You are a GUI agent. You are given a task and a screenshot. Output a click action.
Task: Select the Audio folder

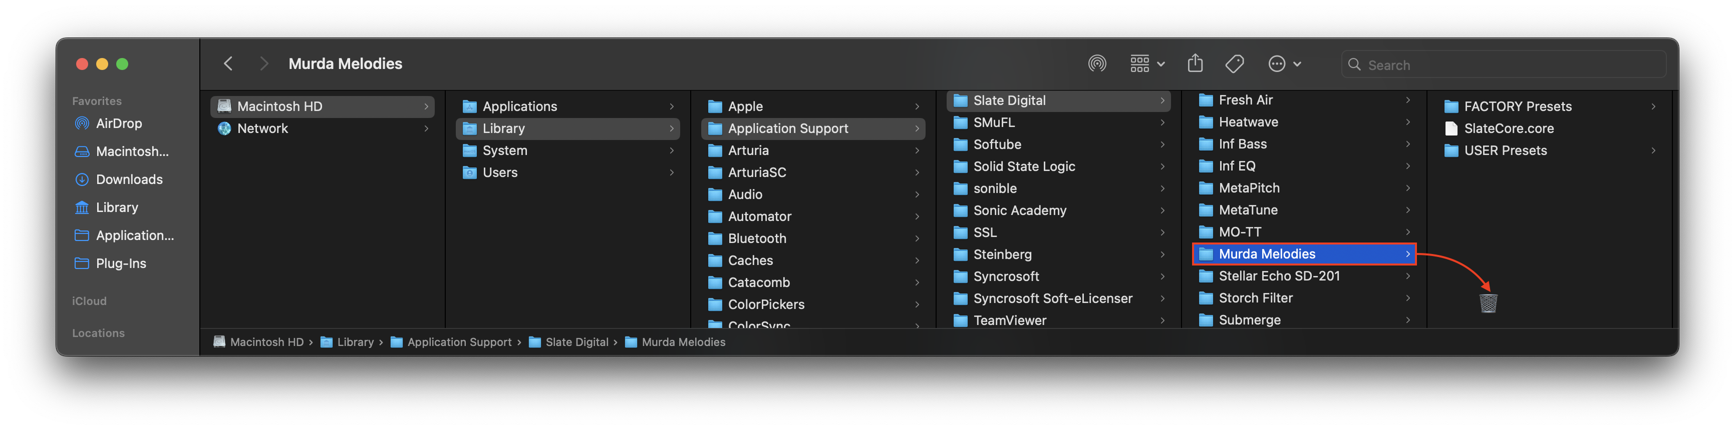pos(813,195)
